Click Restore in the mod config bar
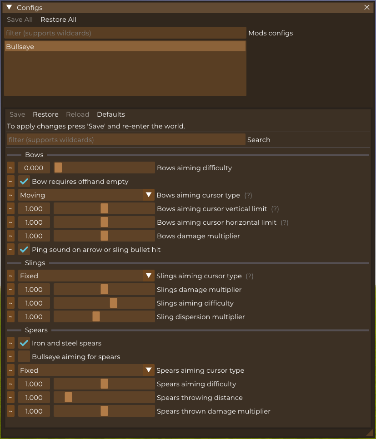This screenshot has height=439, width=376. coord(45,114)
